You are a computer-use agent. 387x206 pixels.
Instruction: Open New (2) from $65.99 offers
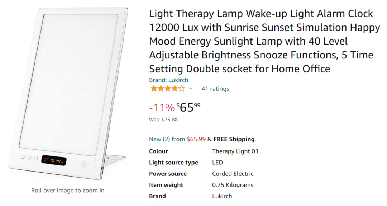pyautogui.click(x=177, y=139)
